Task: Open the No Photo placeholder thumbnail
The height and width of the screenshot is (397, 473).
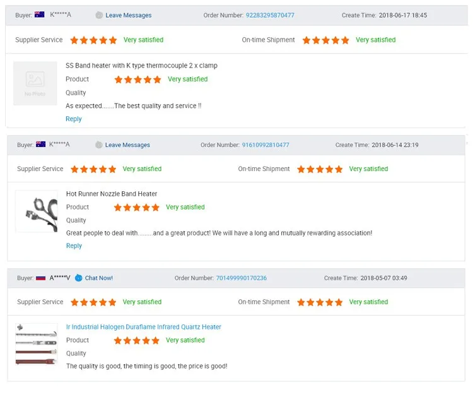Action: [x=35, y=83]
